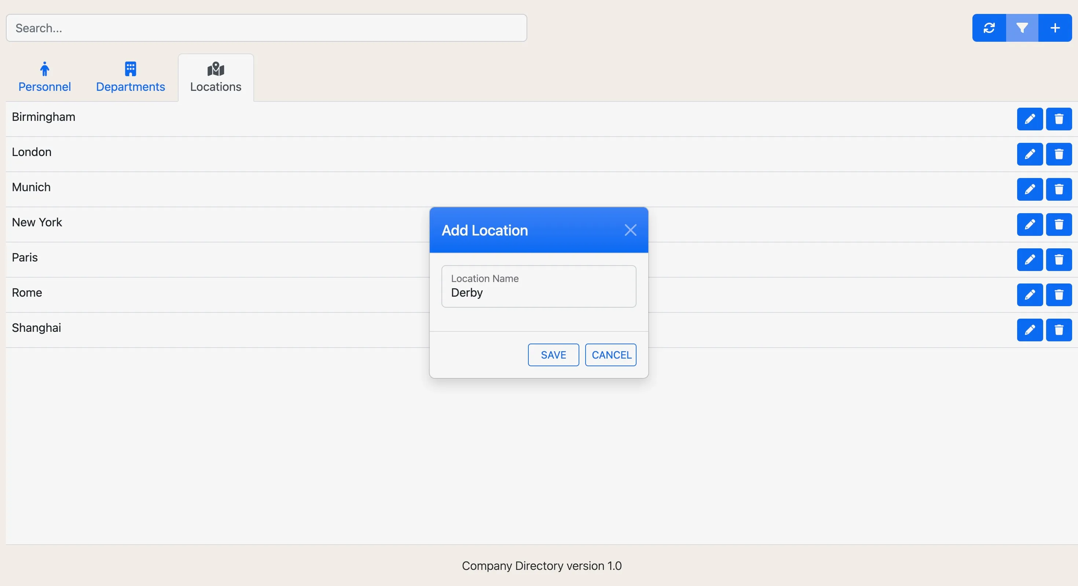
Task: Click the map icon above Locations
Action: [216, 68]
